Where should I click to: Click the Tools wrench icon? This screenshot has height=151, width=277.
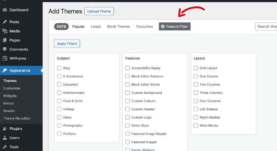(5, 147)
